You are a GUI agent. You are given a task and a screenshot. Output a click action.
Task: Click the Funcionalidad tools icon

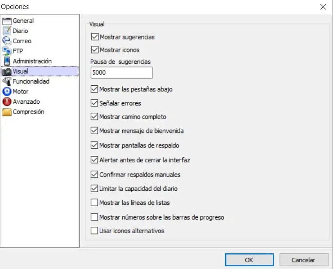7,81
